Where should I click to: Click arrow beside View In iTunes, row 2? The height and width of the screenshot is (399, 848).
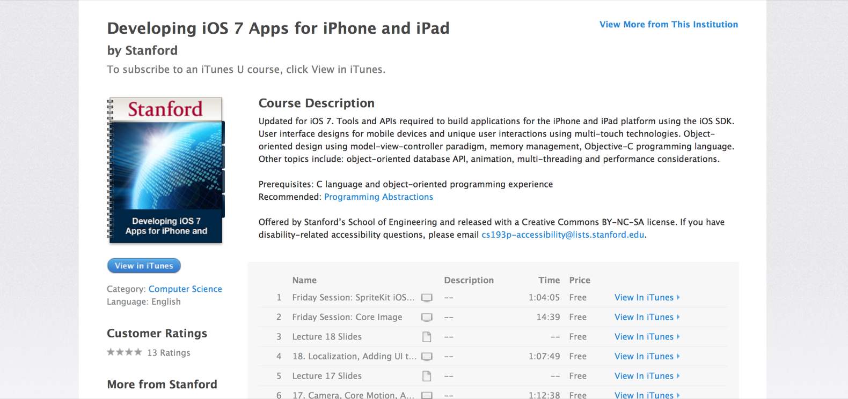tap(678, 317)
